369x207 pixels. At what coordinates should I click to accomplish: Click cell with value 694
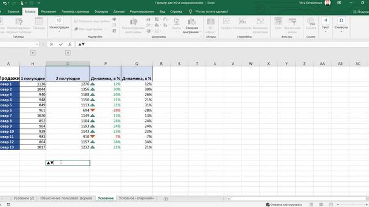point(68,110)
